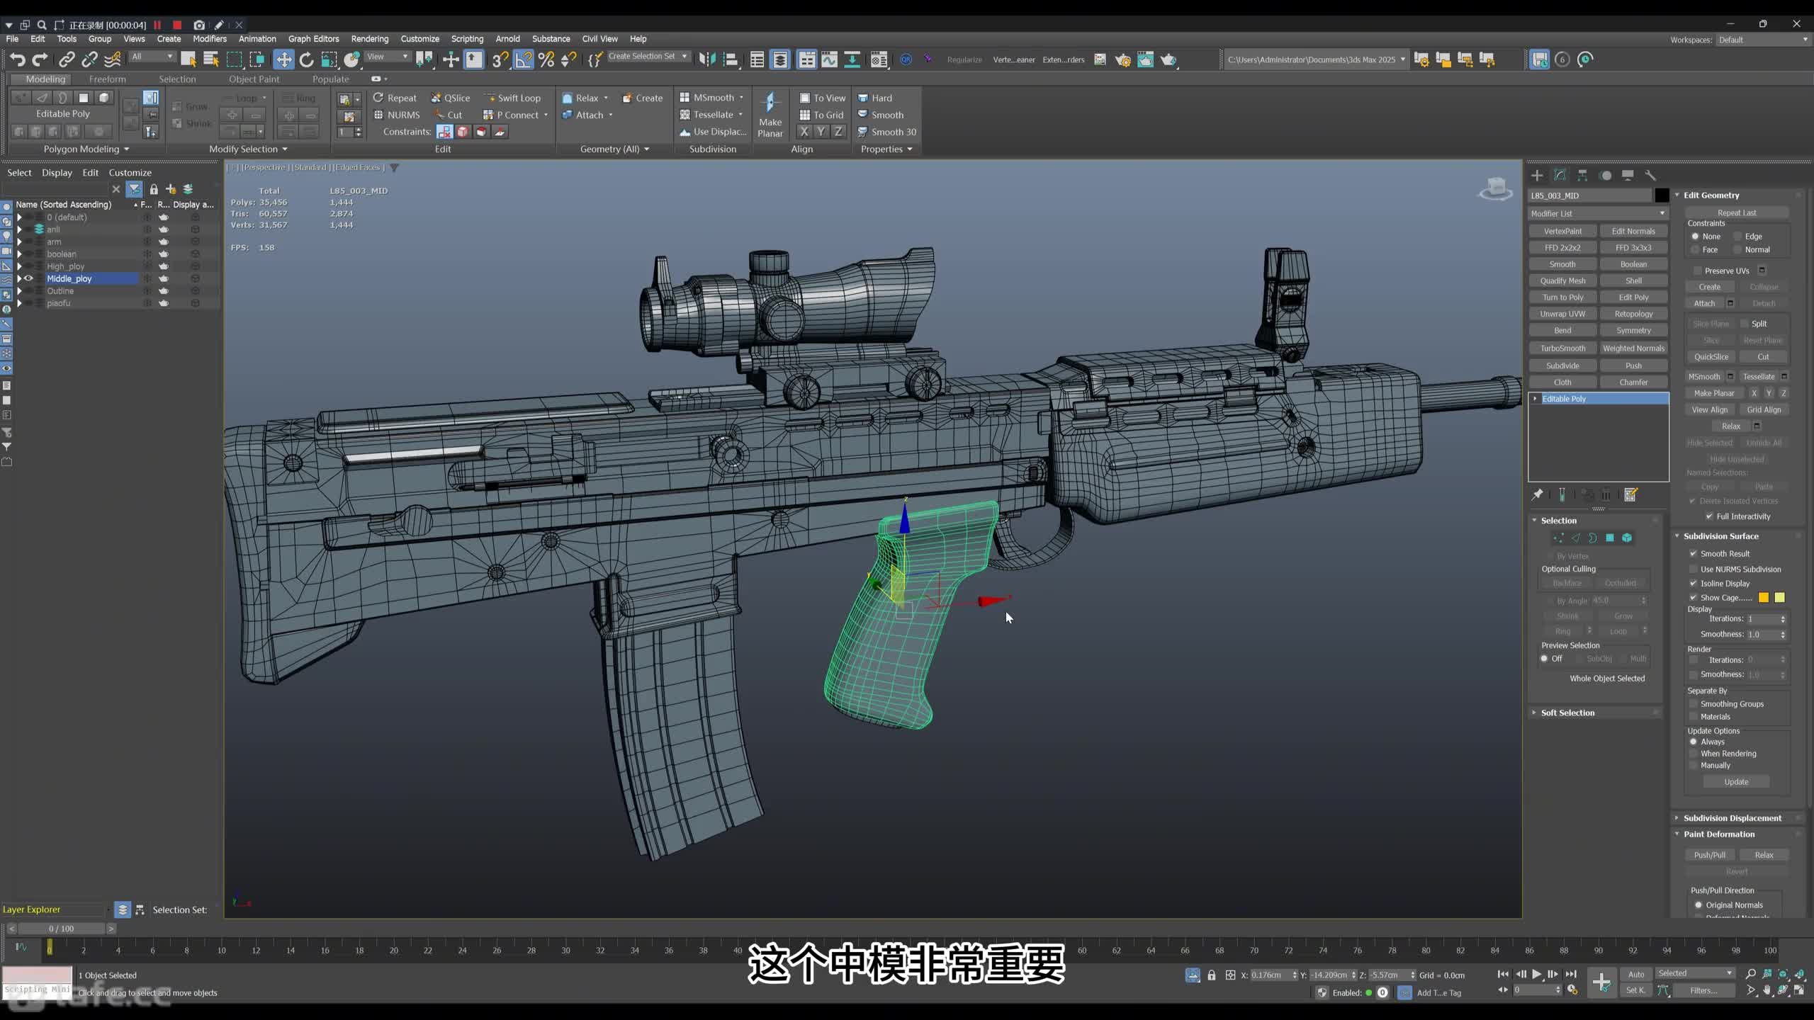Activate the Select and Move tool
Image resolution: width=1814 pixels, height=1020 pixels.
283,59
